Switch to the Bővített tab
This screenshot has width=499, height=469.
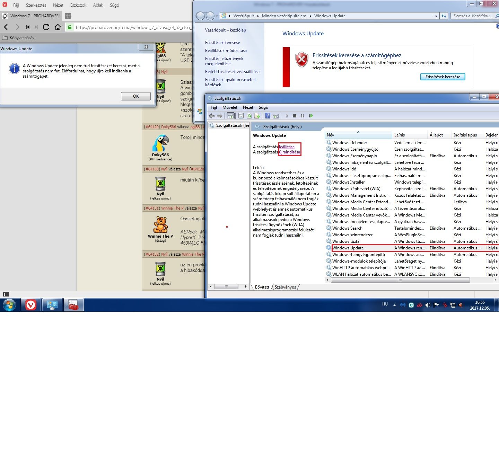[x=262, y=287]
